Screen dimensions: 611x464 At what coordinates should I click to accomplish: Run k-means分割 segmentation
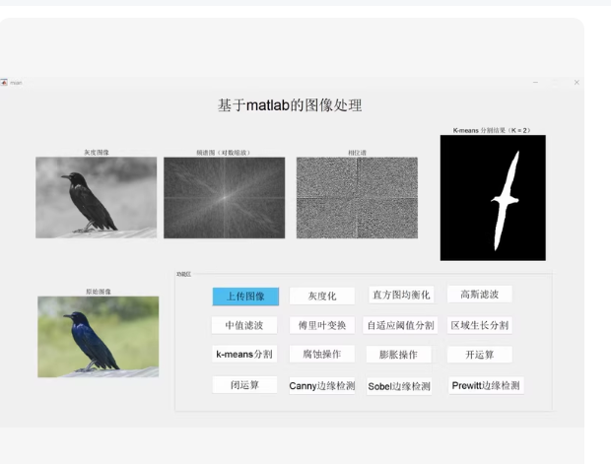point(244,354)
